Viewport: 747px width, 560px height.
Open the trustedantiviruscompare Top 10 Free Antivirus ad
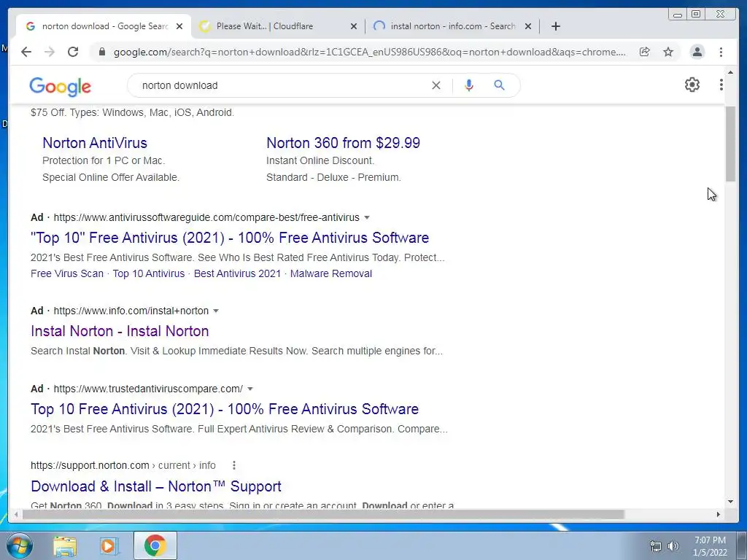pyautogui.click(x=225, y=409)
